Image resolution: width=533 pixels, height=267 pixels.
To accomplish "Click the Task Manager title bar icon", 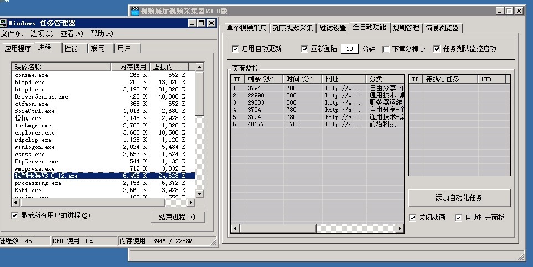I will point(3,23).
